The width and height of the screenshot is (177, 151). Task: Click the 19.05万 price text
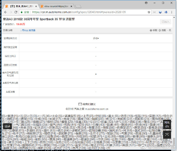point(21,24)
